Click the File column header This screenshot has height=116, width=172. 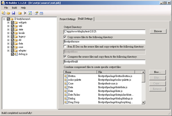(x=116, y=72)
